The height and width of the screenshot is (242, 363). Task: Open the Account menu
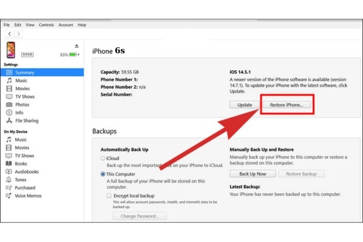[65, 25]
